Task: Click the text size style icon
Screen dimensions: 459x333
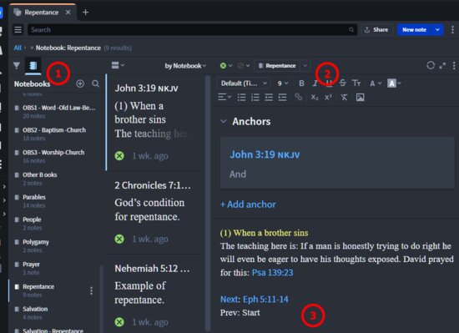Action: point(356,83)
